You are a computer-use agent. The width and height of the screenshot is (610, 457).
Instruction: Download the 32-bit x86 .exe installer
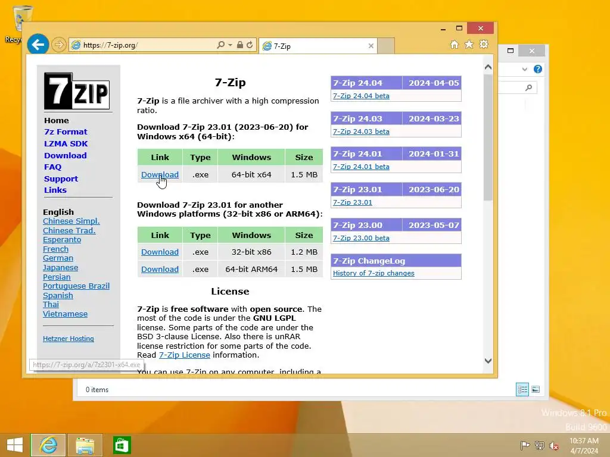(x=160, y=252)
